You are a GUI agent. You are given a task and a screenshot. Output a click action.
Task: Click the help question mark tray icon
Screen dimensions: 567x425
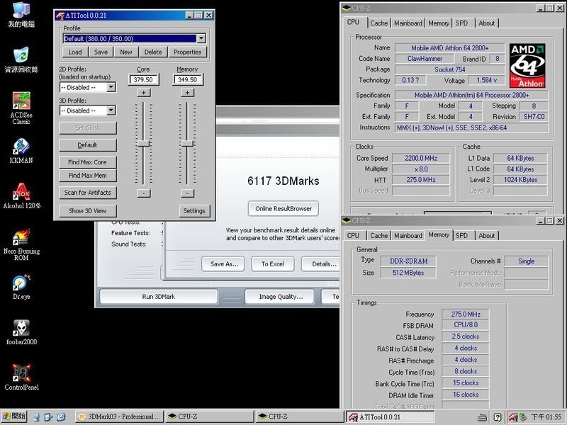[x=498, y=417]
